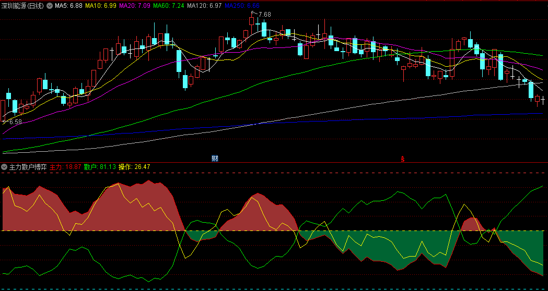Select the 主力散户博弈 indicator name
The image size is (548, 291).
click(28, 167)
